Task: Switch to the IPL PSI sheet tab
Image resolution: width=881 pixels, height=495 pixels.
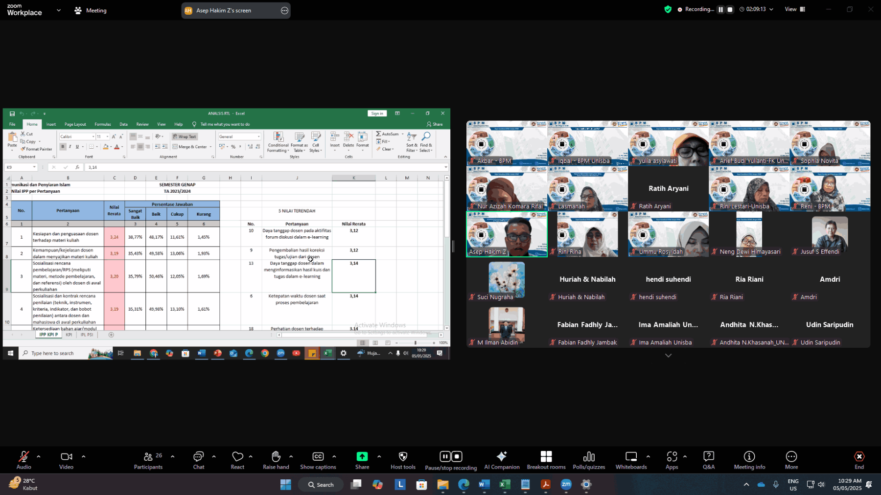Action: (87, 335)
